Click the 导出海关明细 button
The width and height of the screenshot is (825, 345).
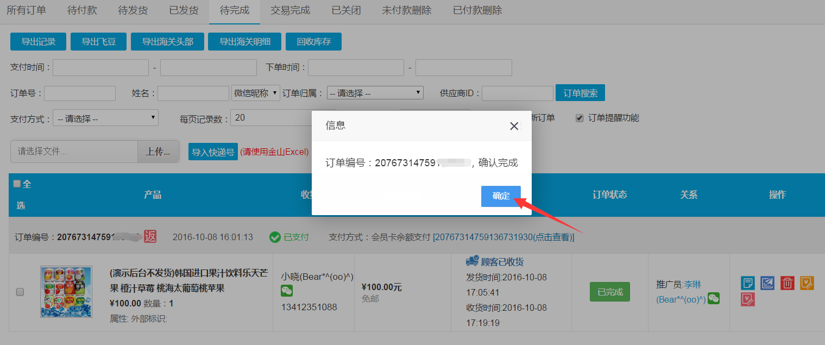pyautogui.click(x=247, y=42)
